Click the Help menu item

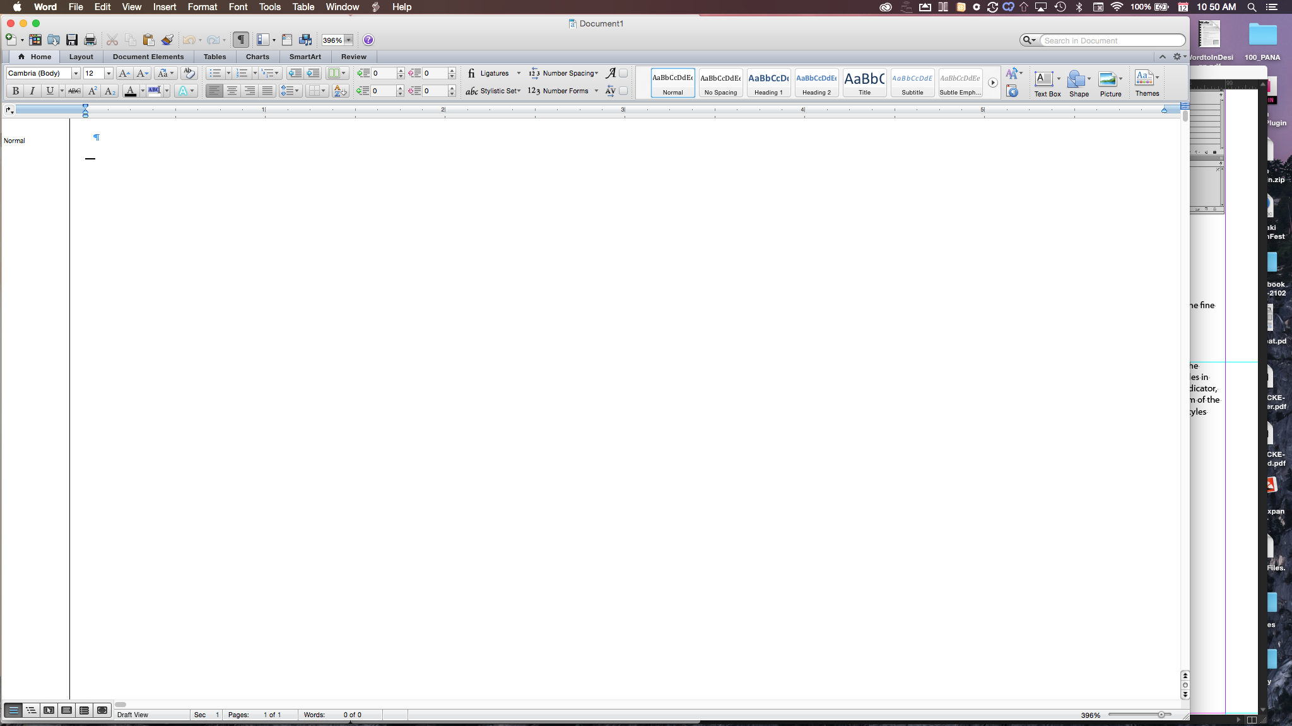pos(402,7)
